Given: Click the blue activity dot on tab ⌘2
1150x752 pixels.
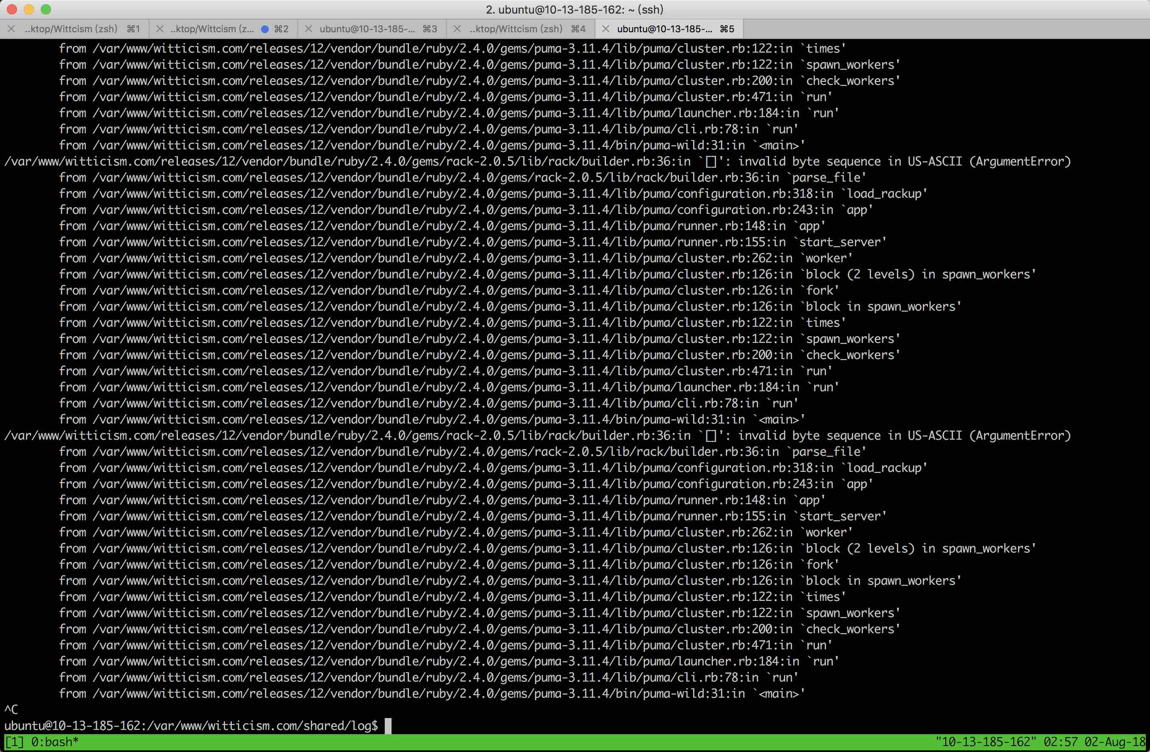Looking at the screenshot, I should pyautogui.click(x=264, y=29).
